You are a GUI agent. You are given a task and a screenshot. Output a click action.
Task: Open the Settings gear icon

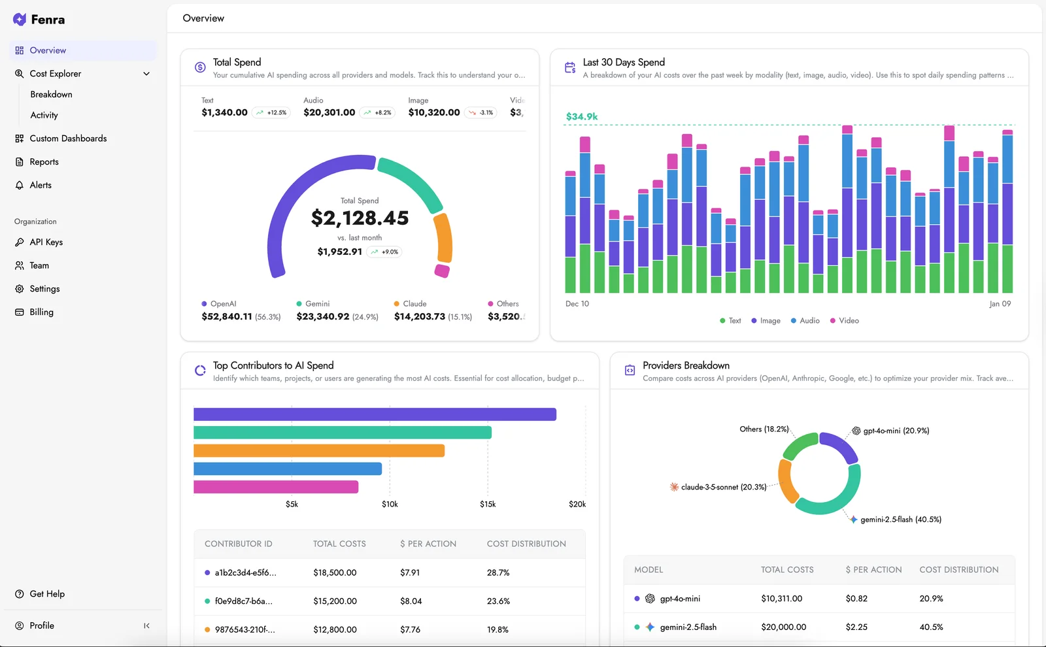point(20,288)
